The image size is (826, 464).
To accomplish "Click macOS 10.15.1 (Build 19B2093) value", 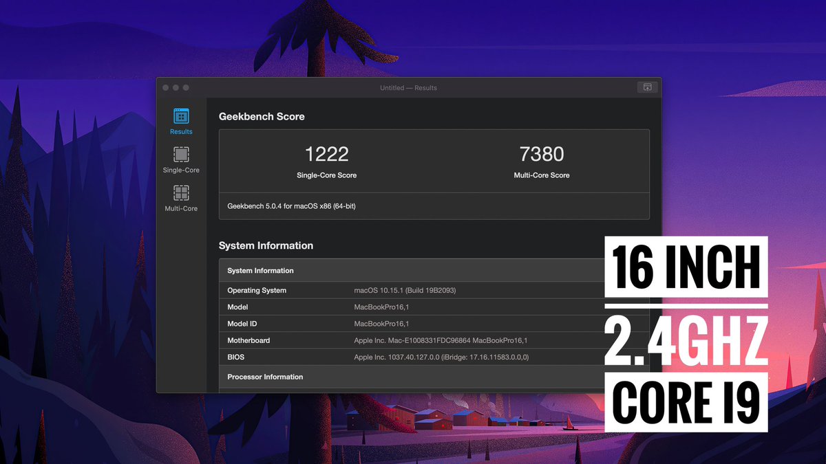I will tap(405, 290).
